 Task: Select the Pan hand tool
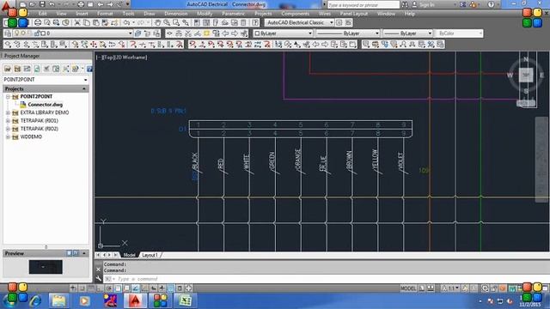[158, 23]
